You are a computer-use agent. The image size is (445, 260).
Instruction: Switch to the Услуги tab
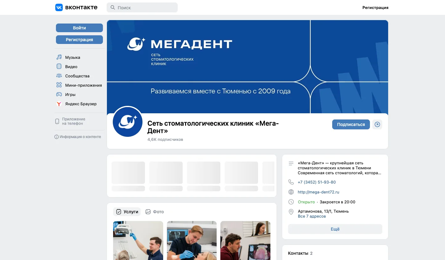click(x=127, y=212)
